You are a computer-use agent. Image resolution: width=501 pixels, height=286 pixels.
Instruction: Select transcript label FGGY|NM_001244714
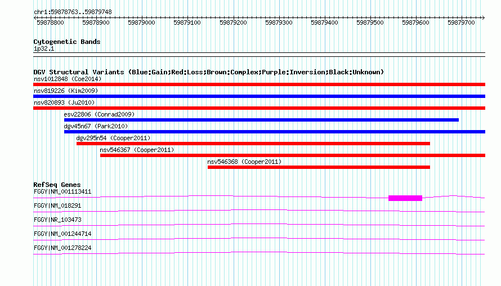pos(62,234)
